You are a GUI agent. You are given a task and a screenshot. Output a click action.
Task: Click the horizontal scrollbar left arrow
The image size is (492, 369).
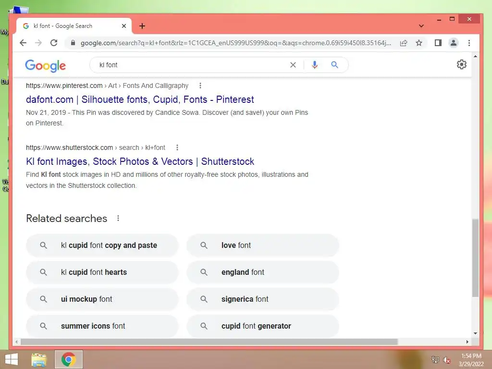[x=17, y=342]
